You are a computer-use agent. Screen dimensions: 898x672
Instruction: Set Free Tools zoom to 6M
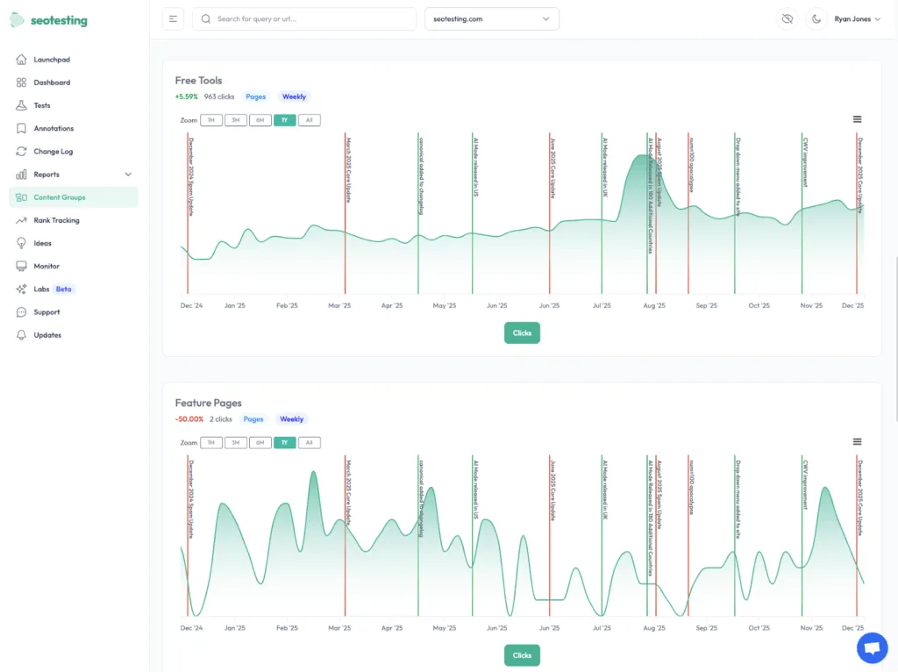pos(260,120)
